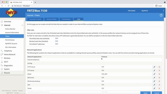
Task: Click the Network Applications column header
Action: pos(34,57)
